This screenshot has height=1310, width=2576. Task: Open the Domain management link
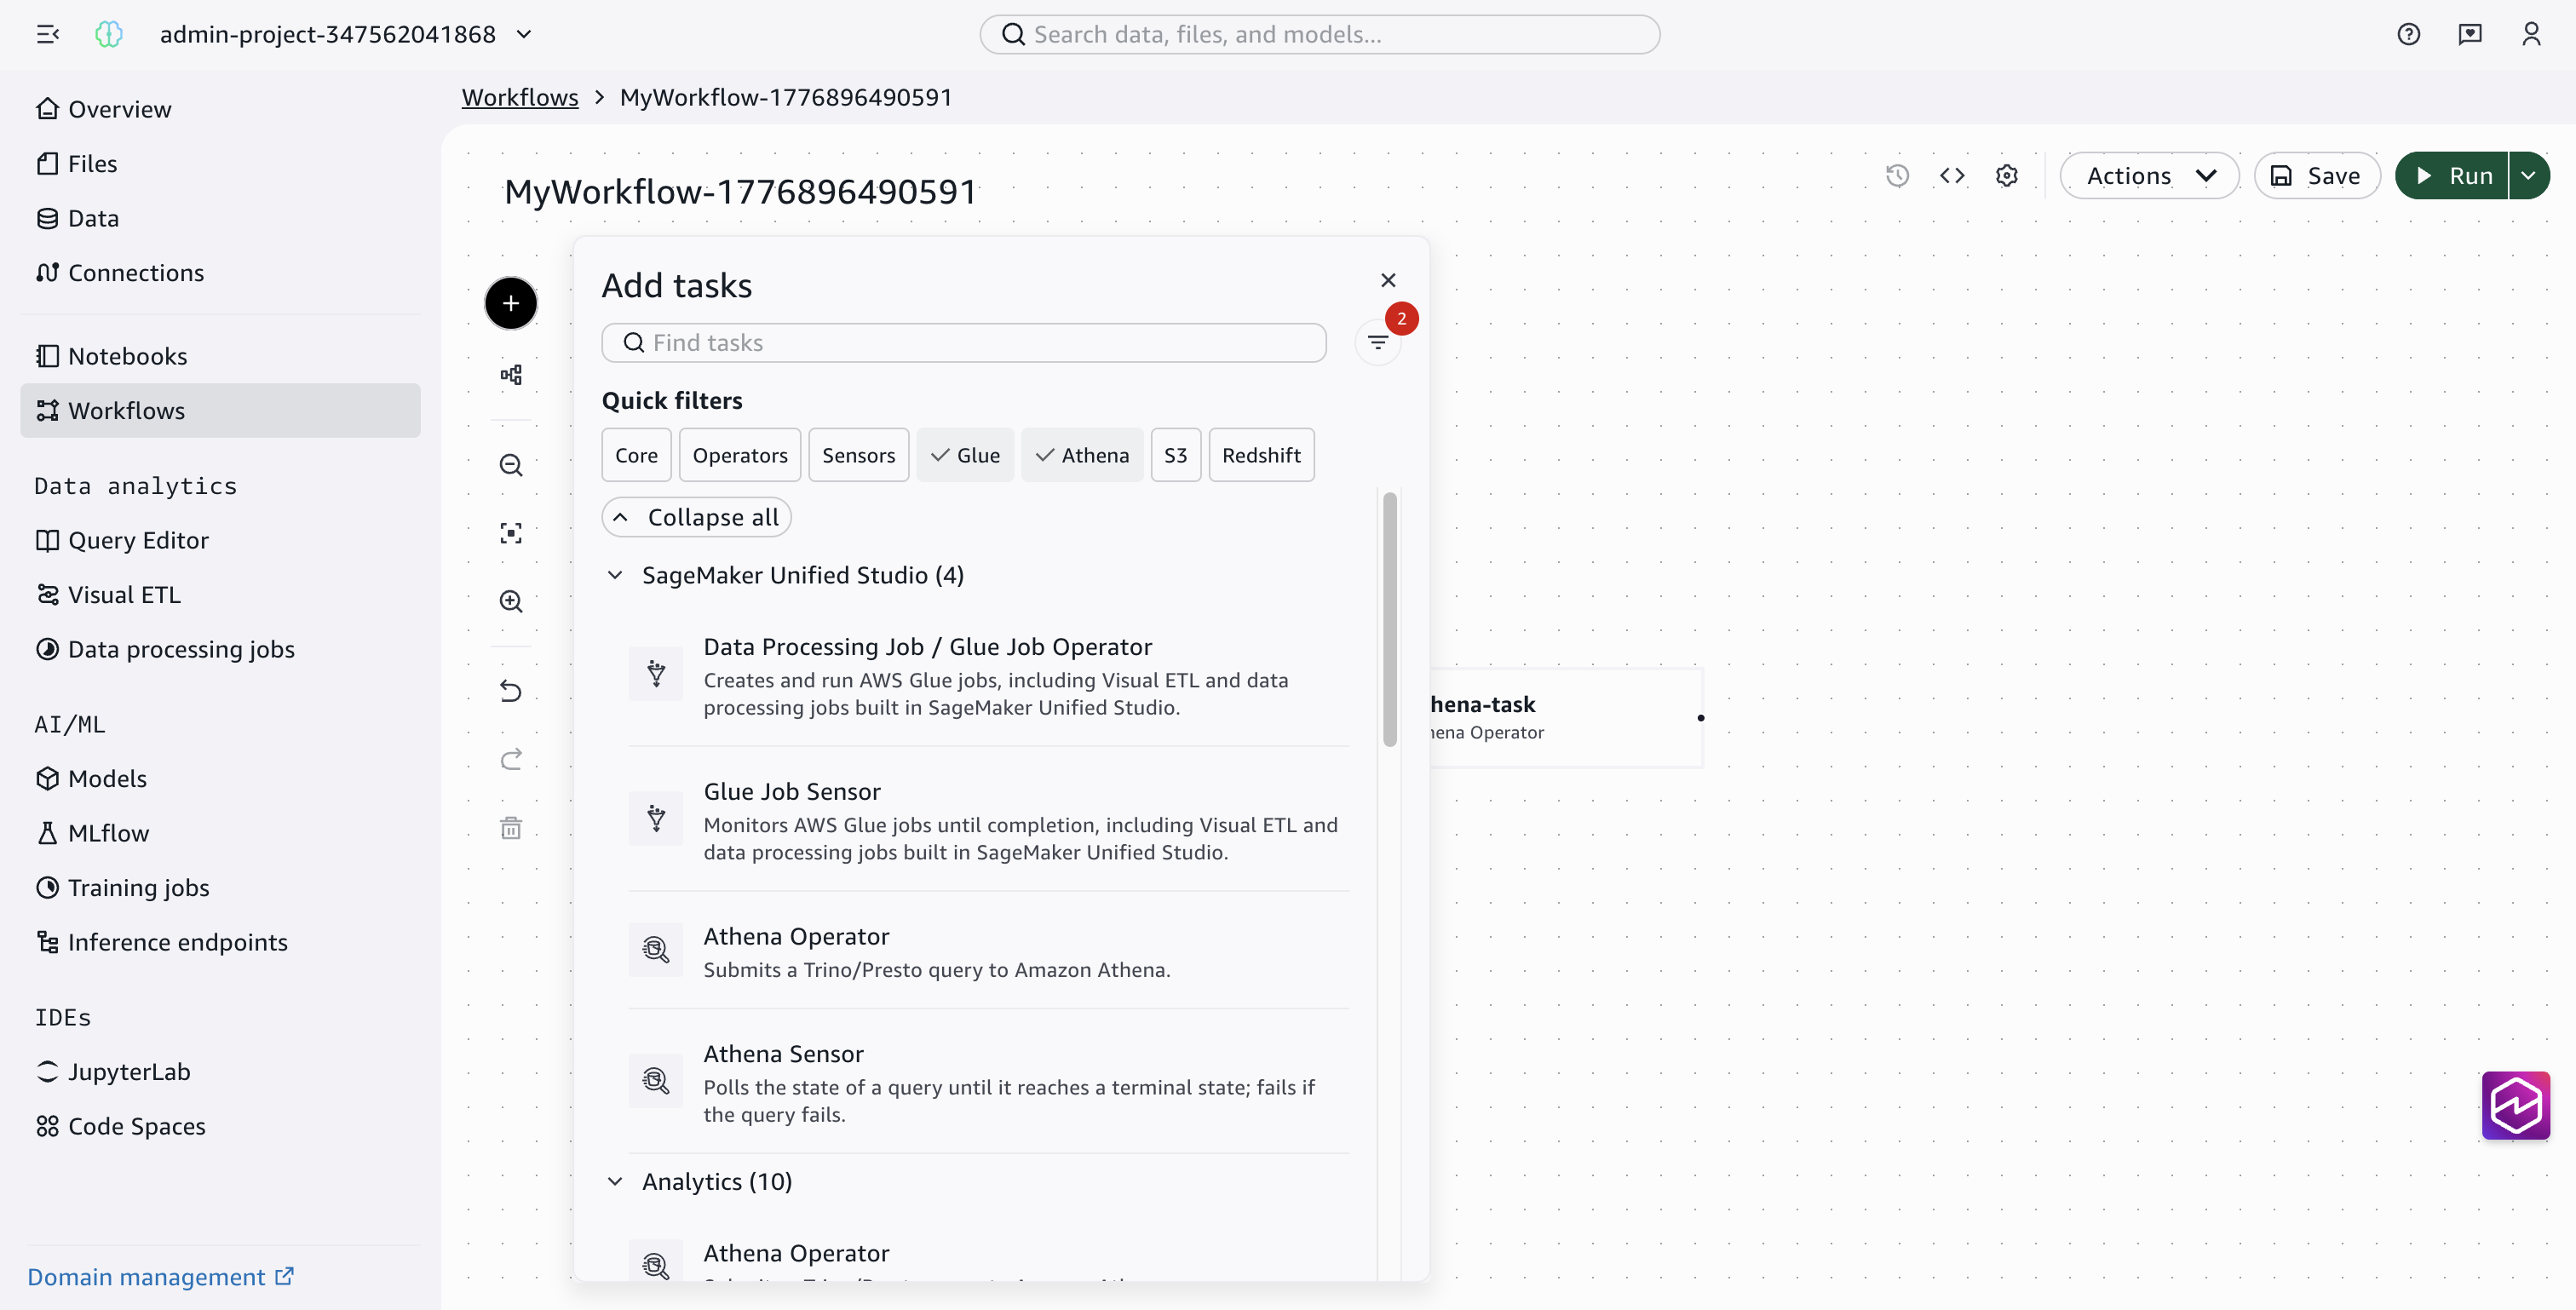click(x=160, y=1277)
